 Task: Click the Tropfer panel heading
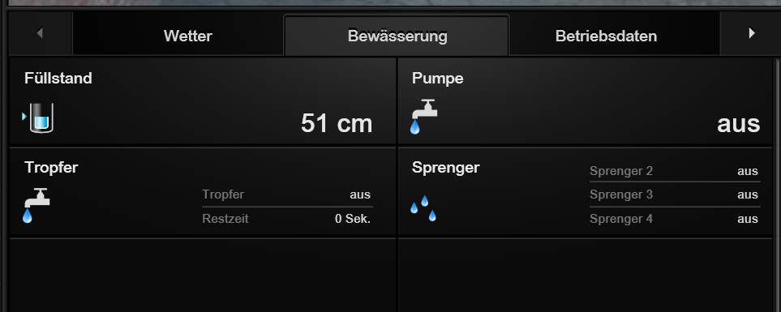[x=51, y=168]
